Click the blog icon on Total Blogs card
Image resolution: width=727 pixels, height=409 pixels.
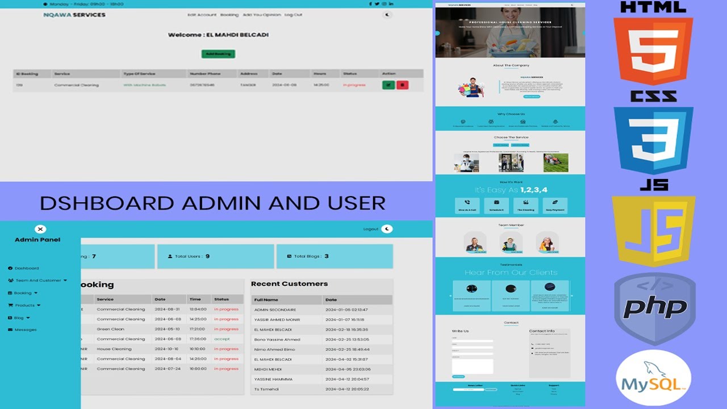click(289, 257)
